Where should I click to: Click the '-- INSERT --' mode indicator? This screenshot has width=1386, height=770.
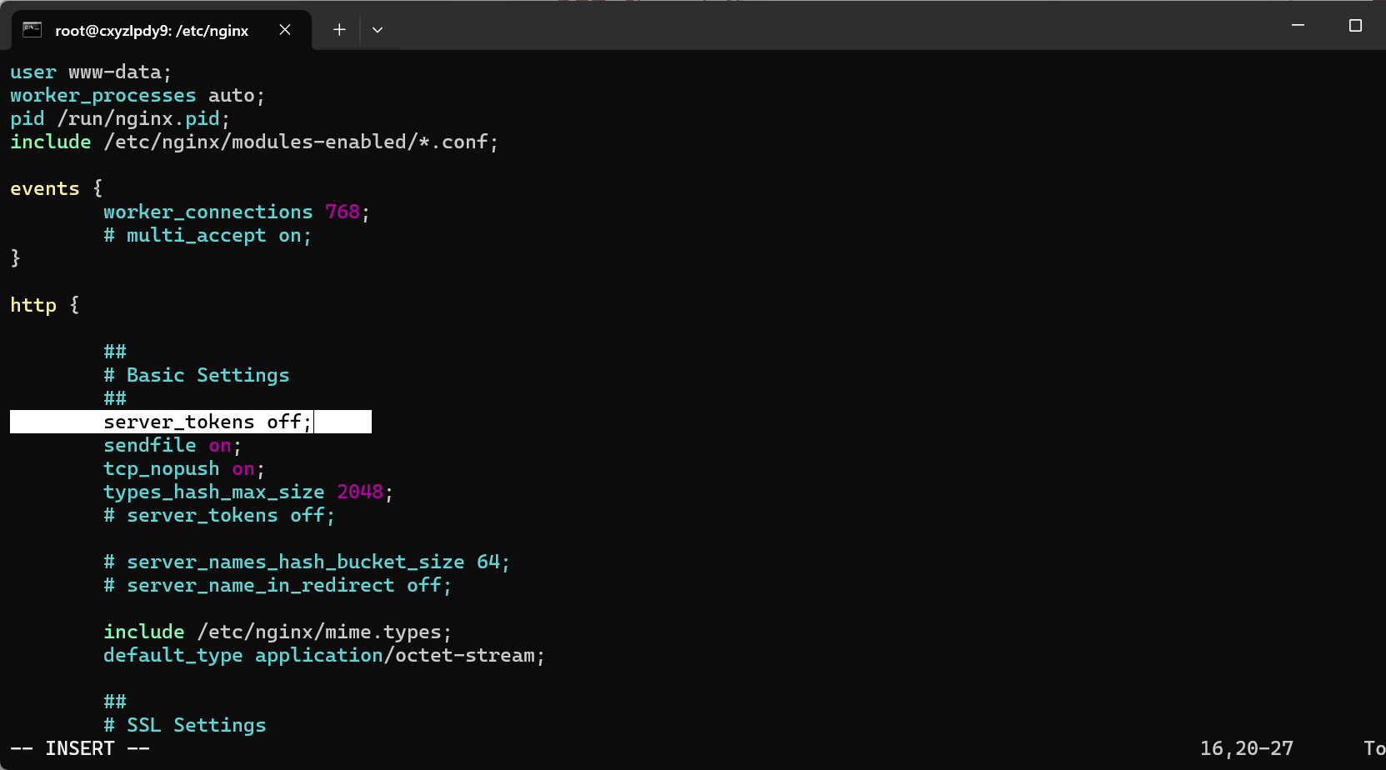[80, 749]
